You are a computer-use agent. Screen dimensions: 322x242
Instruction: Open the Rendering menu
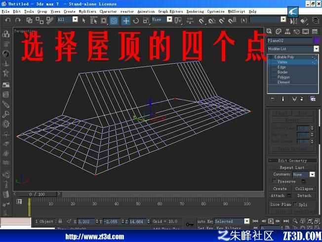pyautogui.click(x=195, y=11)
